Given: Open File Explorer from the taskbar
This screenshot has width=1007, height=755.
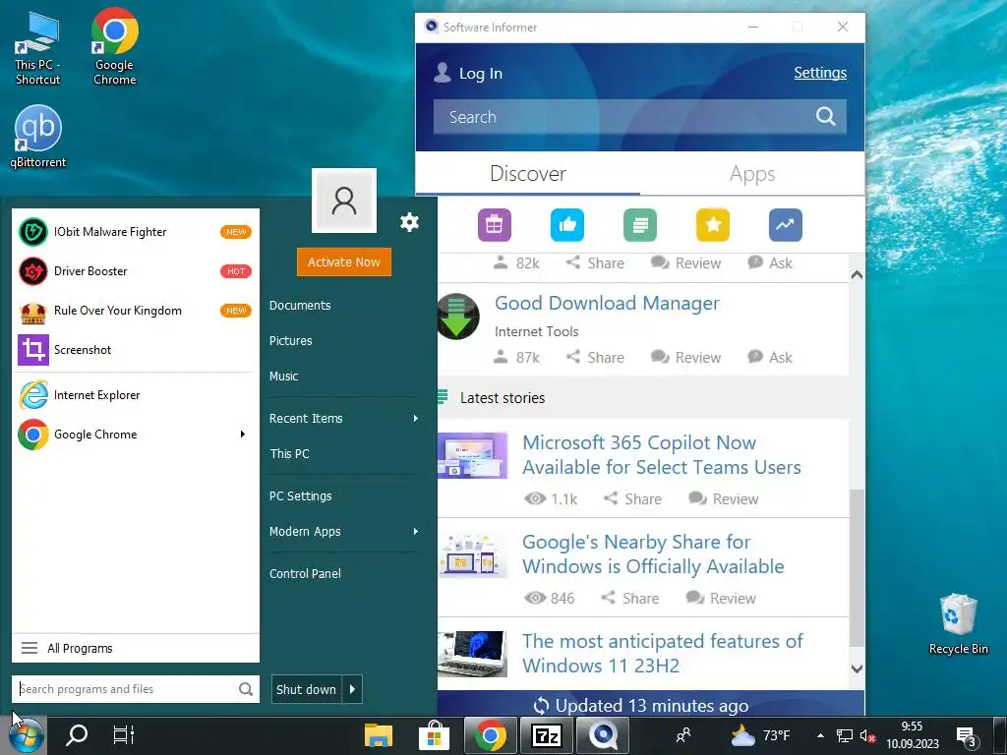Looking at the screenshot, I should [x=379, y=735].
